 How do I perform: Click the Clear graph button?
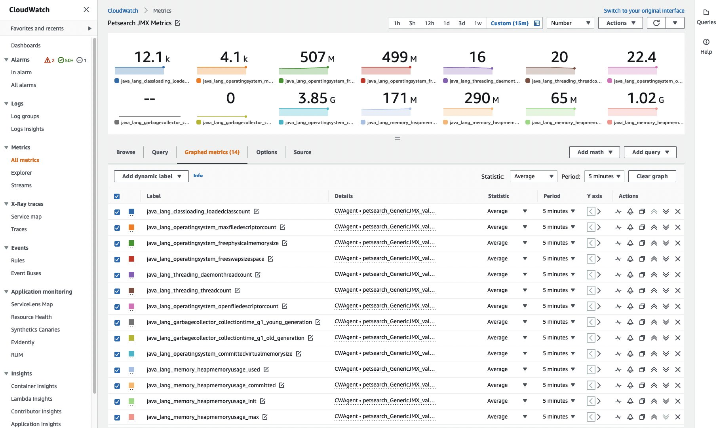pos(652,176)
